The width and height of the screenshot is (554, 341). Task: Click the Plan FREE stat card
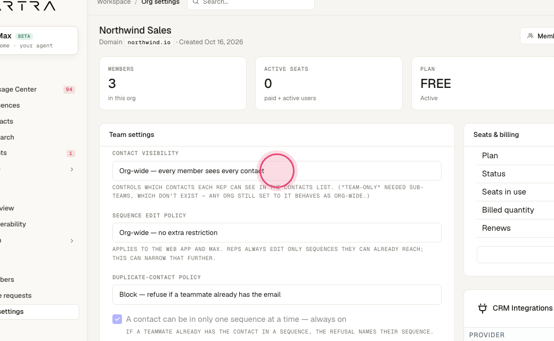point(483,84)
